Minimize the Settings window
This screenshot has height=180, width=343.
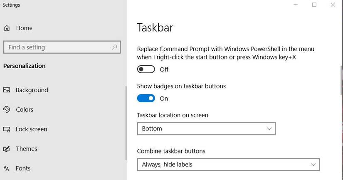point(296,5)
